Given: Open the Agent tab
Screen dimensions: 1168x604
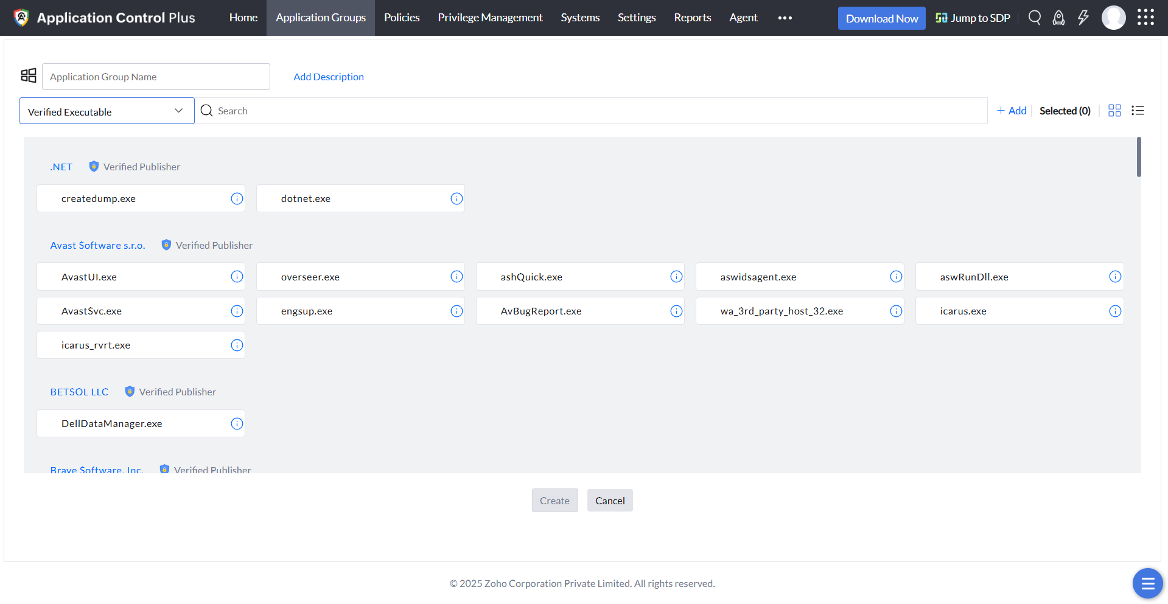Looking at the screenshot, I should 743,18.
